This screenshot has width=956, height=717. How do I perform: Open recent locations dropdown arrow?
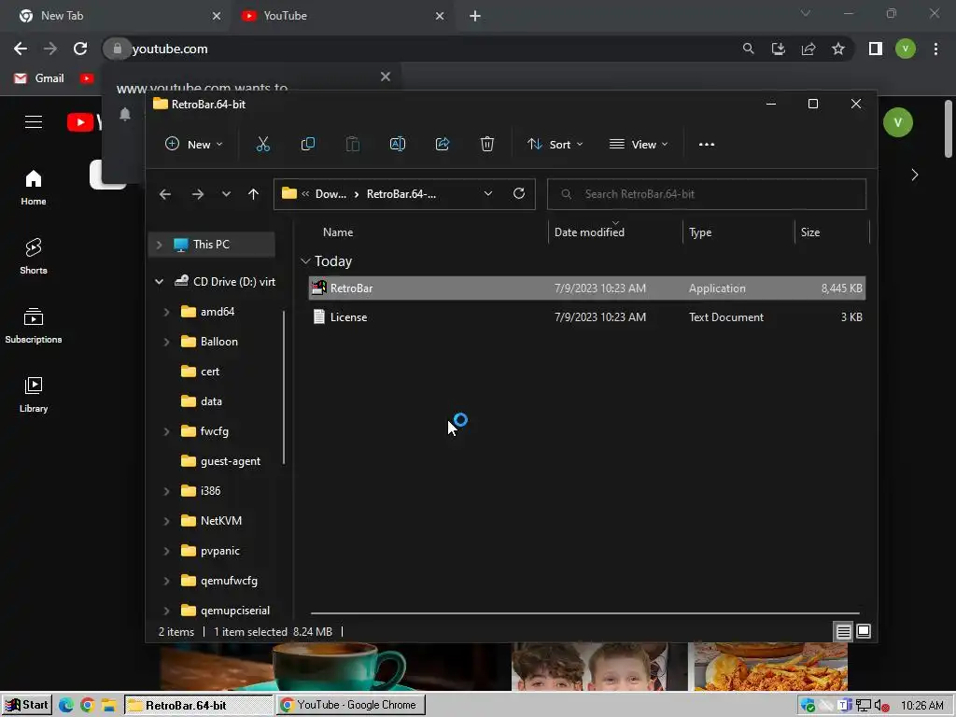pos(226,194)
